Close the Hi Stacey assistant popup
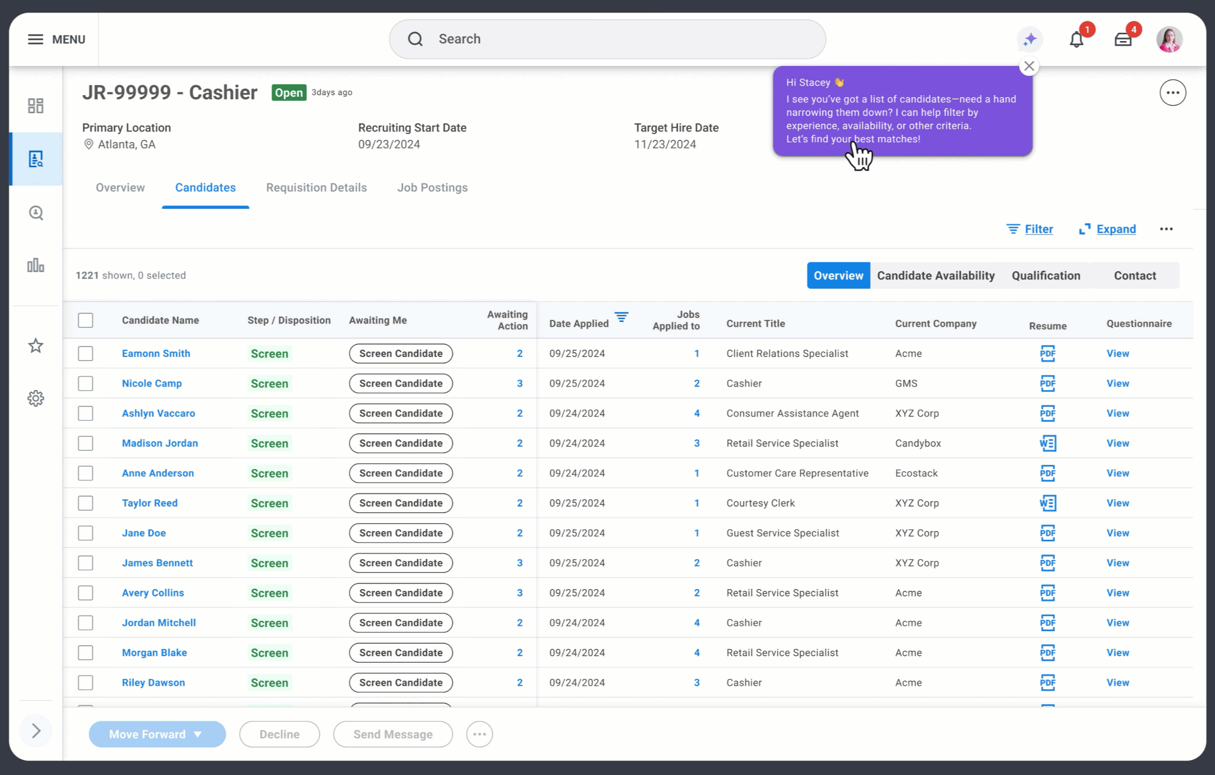This screenshot has height=775, width=1215. click(x=1028, y=66)
